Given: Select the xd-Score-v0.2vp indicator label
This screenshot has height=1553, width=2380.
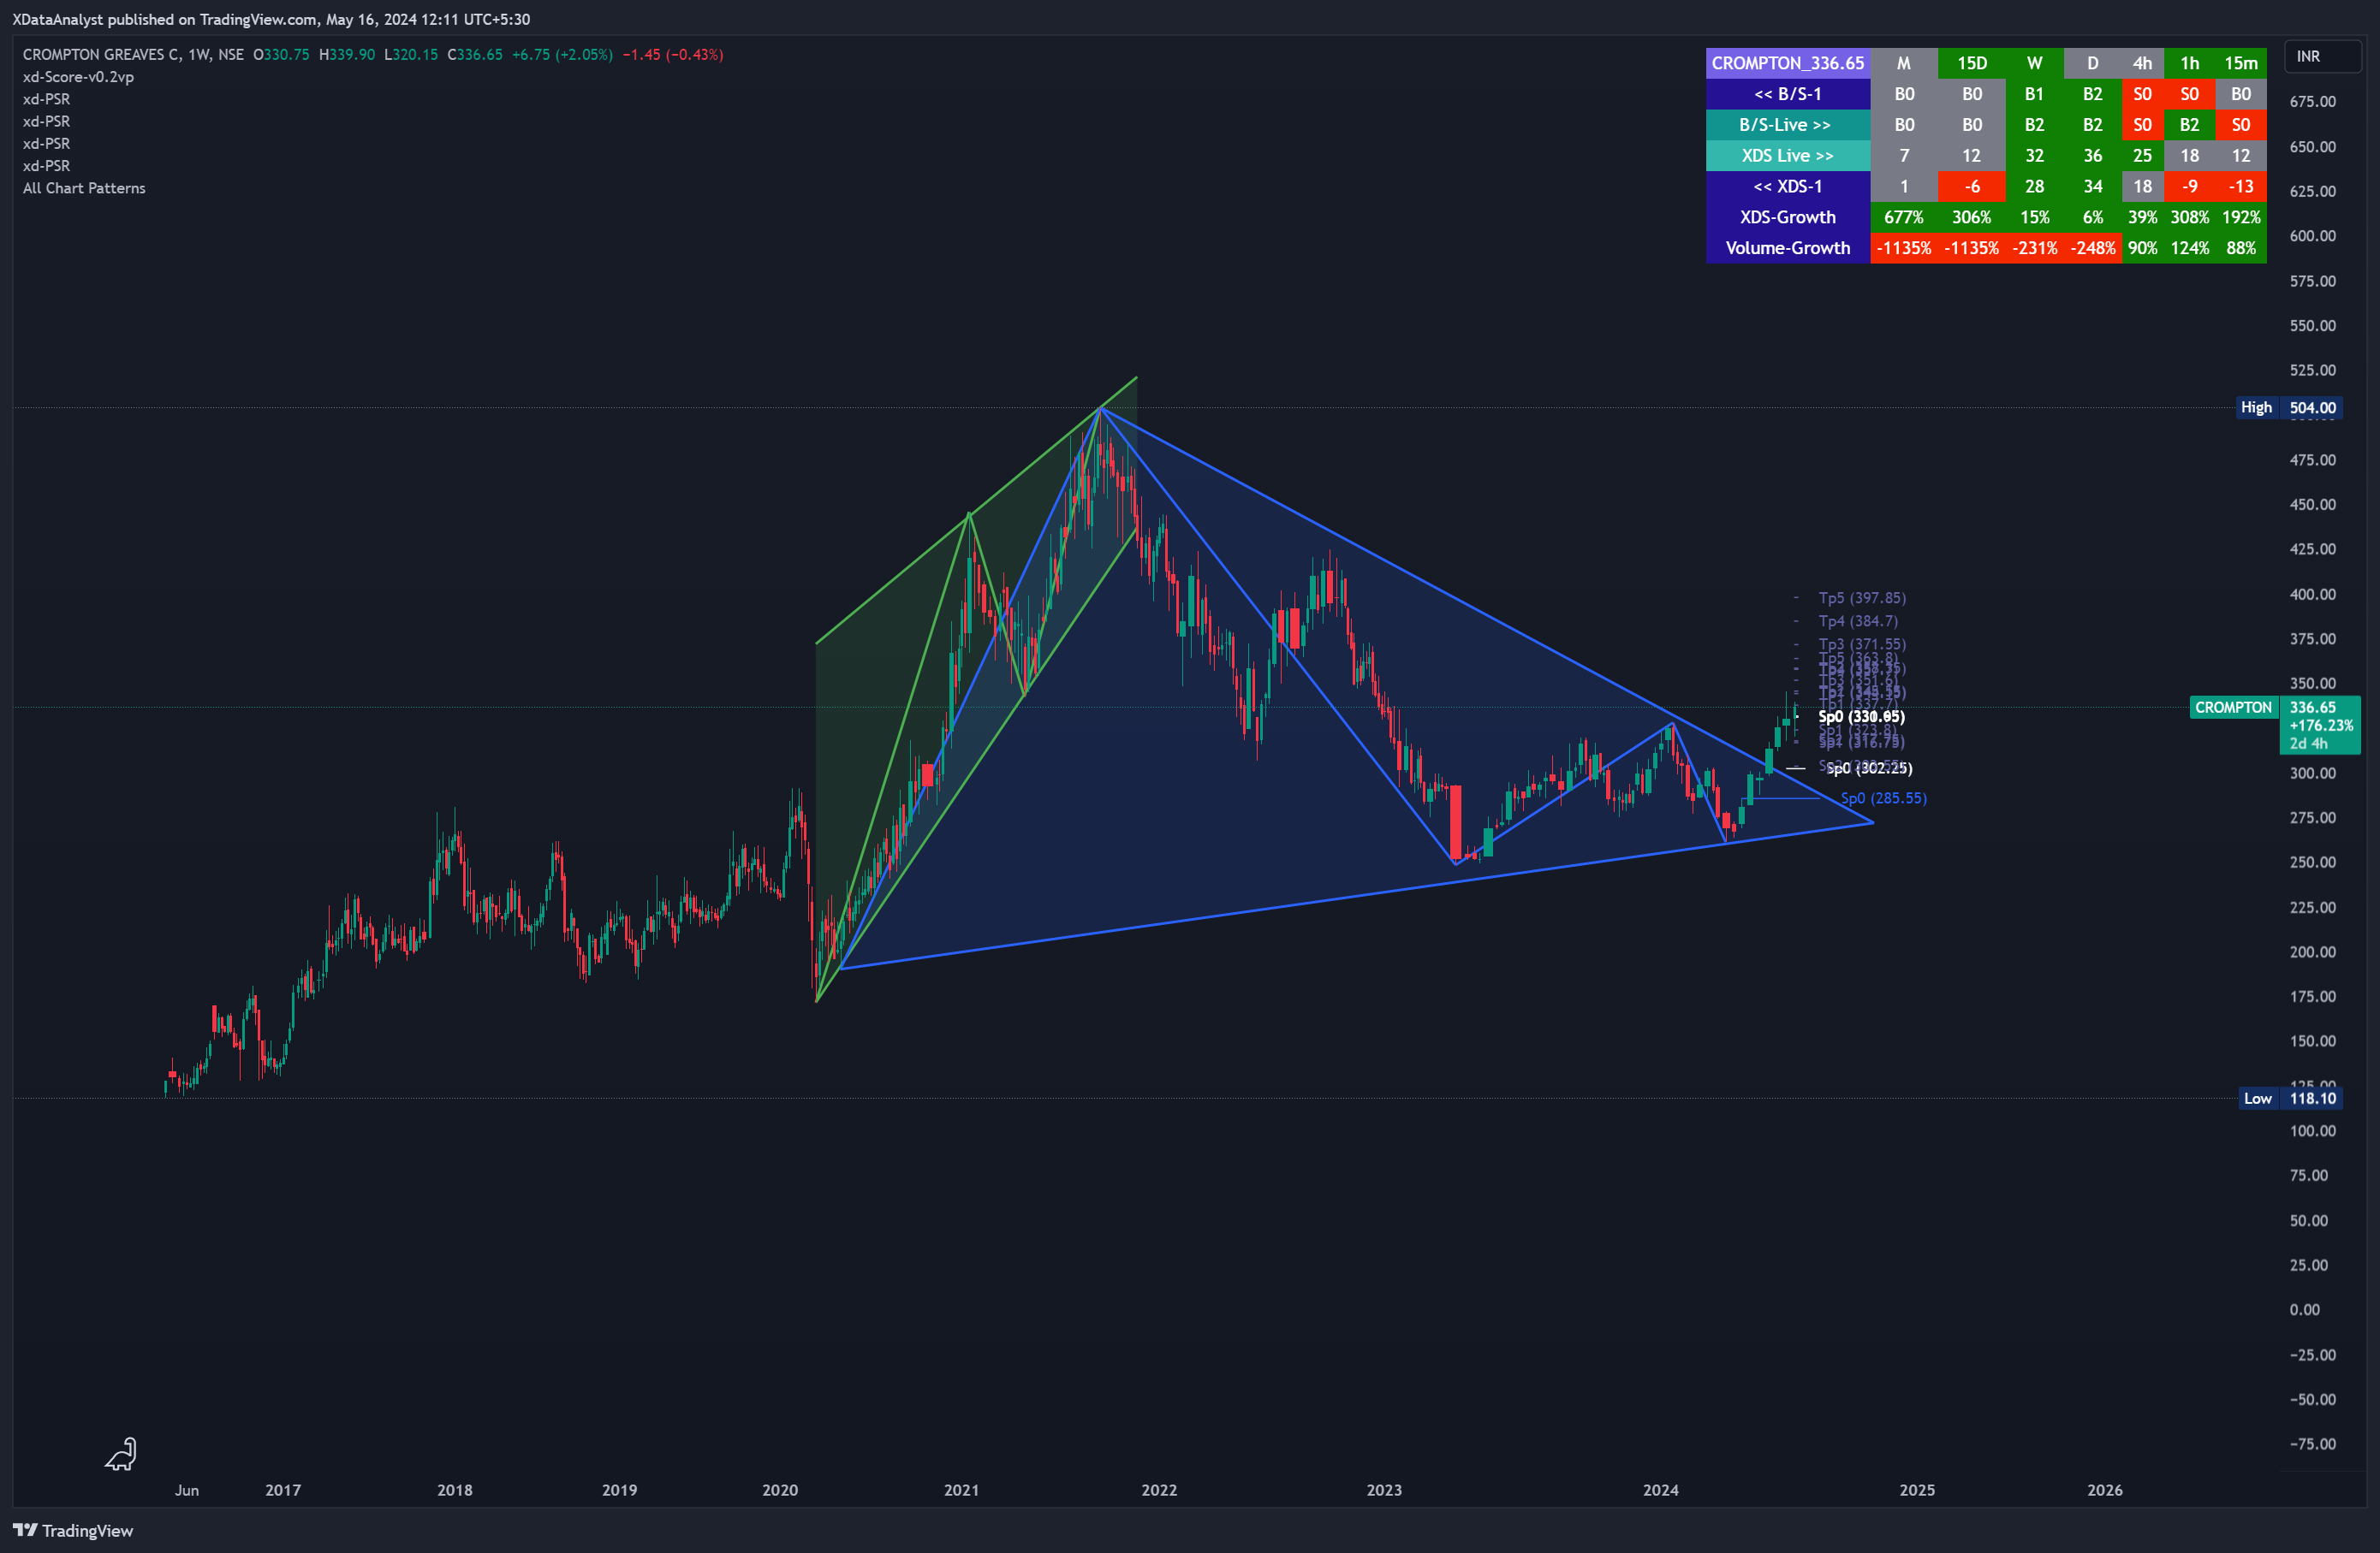Looking at the screenshot, I should 78,77.
